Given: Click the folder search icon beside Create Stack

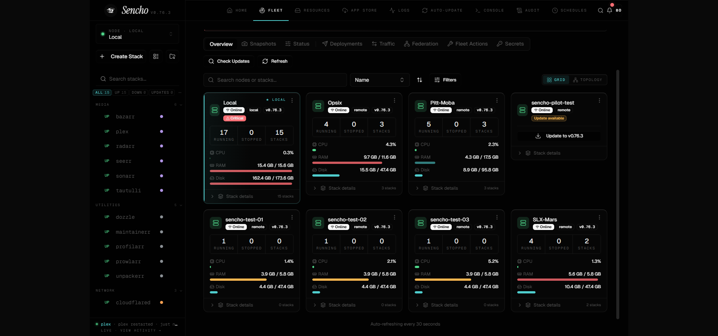Looking at the screenshot, I should [172, 56].
